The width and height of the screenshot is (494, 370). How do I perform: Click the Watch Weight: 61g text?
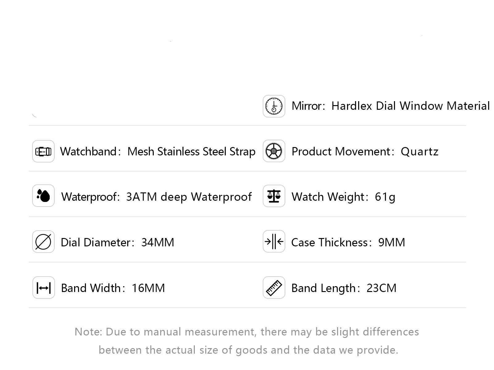tap(343, 197)
